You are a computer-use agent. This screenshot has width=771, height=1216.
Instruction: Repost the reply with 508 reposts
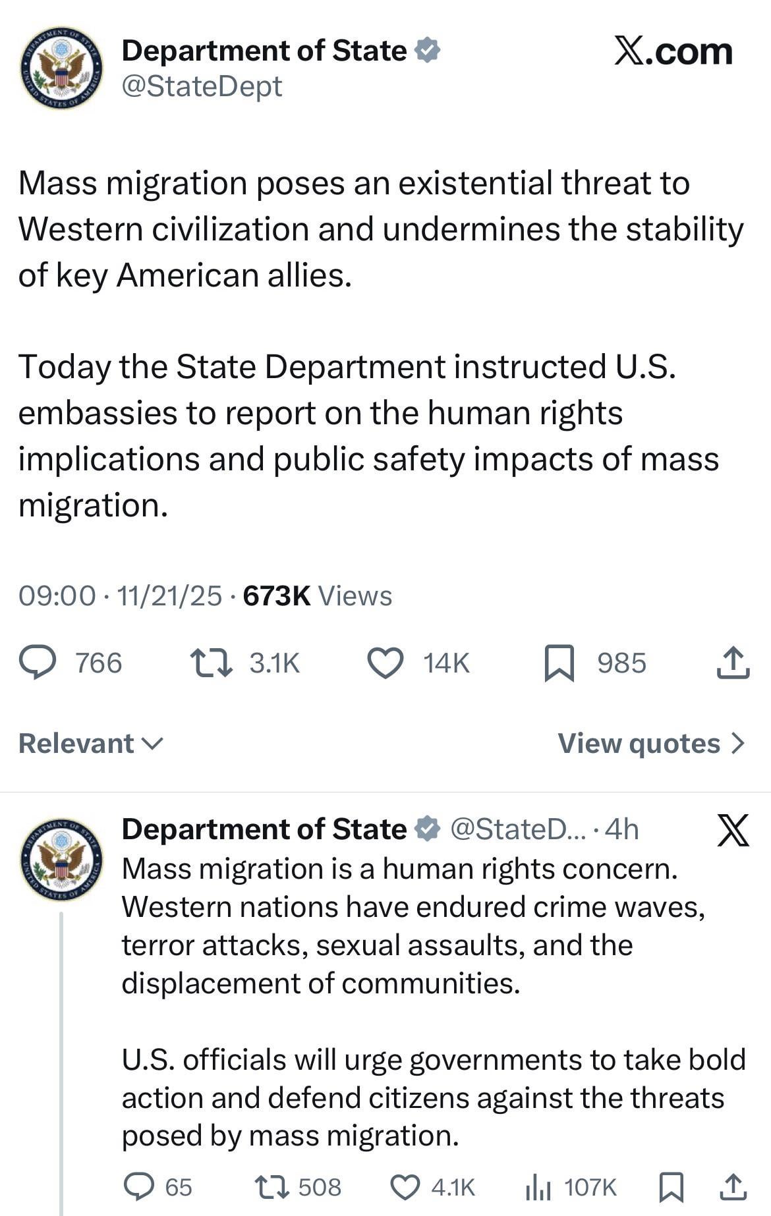273,1187
